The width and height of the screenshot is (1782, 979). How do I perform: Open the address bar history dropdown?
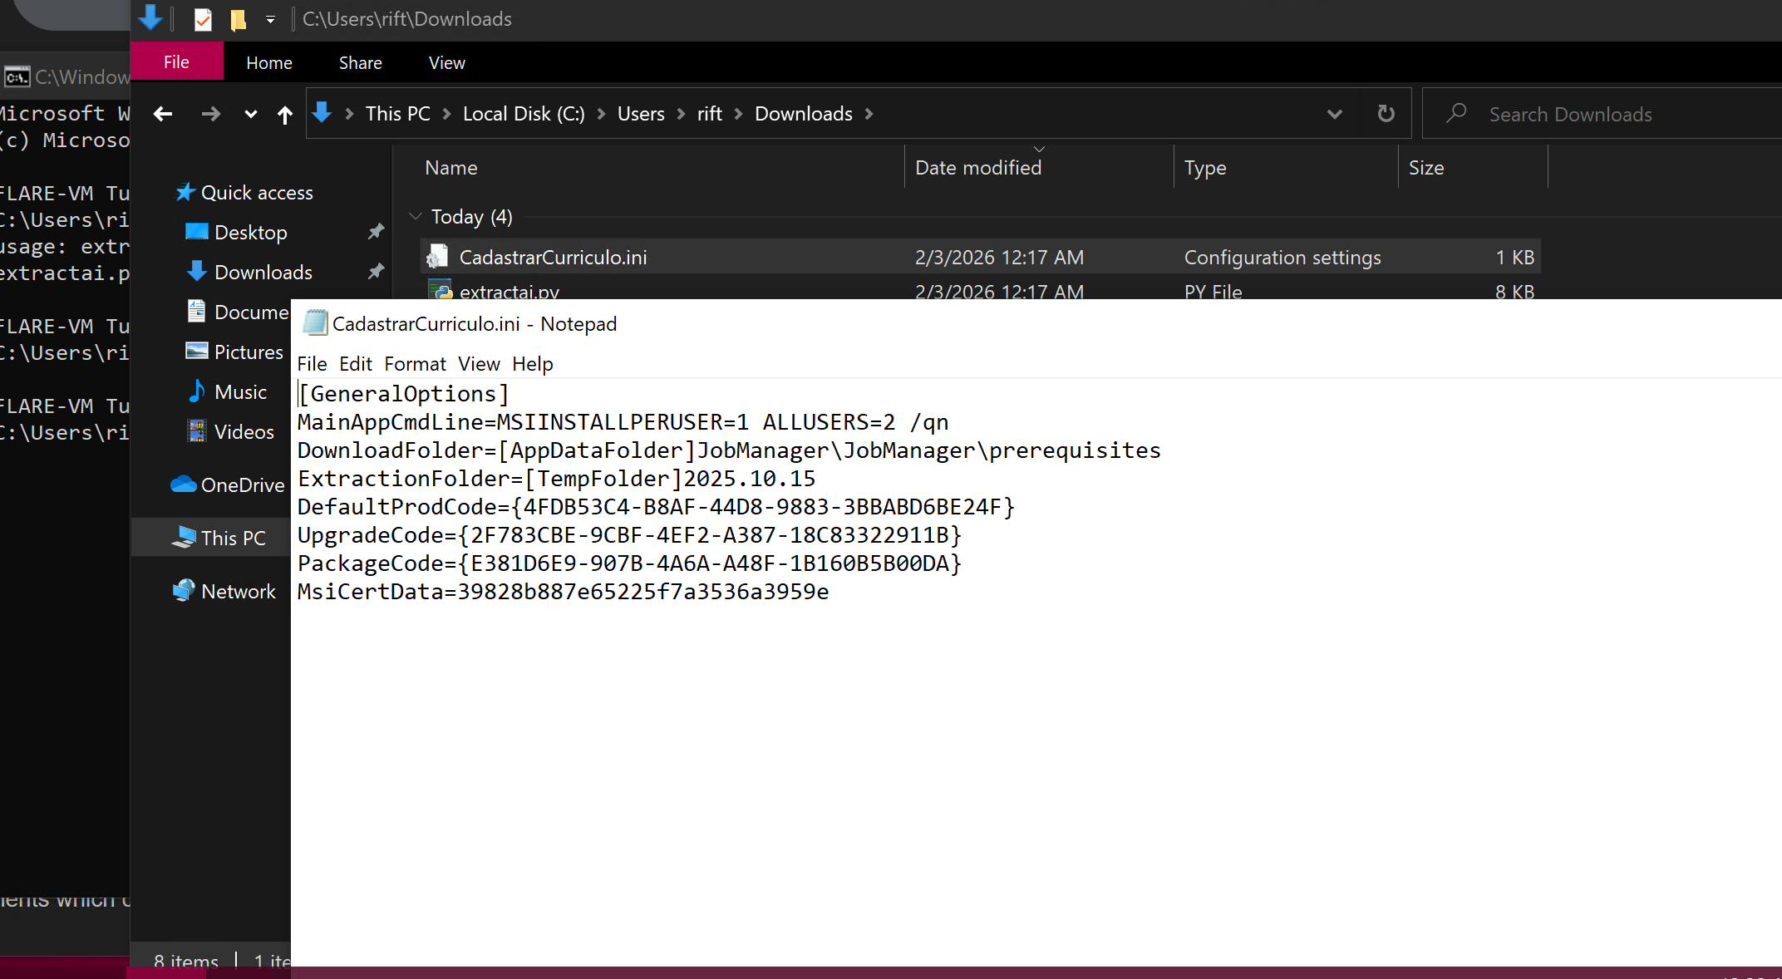point(1334,114)
